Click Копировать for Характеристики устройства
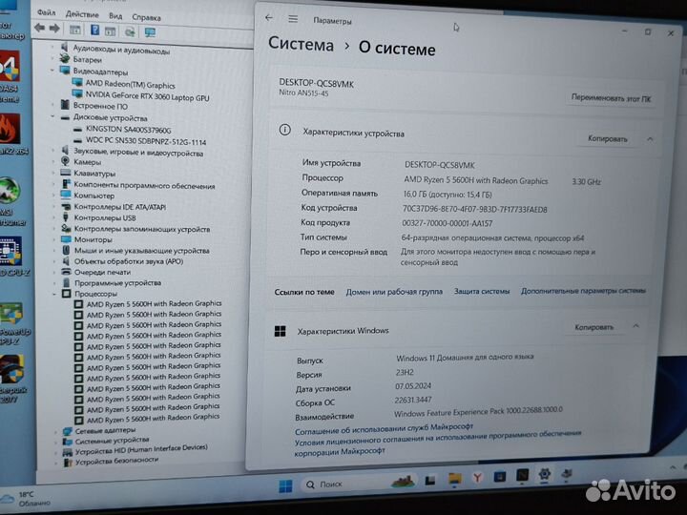This screenshot has height=515, width=687. 608,139
